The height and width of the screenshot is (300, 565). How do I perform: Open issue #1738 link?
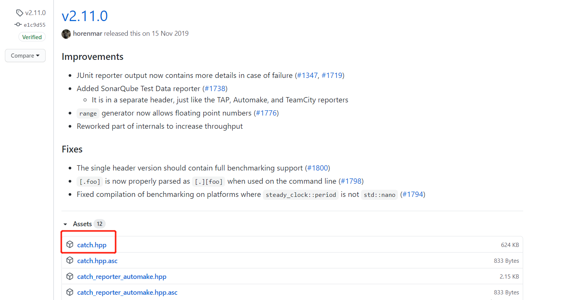pos(215,88)
